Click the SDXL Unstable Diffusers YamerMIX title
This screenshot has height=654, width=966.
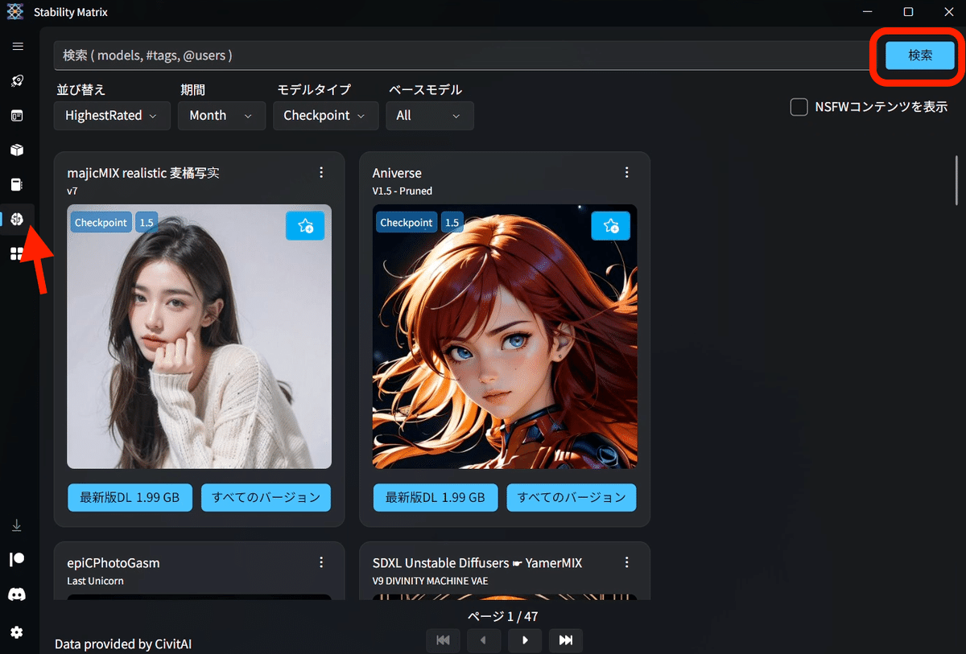[477, 563]
